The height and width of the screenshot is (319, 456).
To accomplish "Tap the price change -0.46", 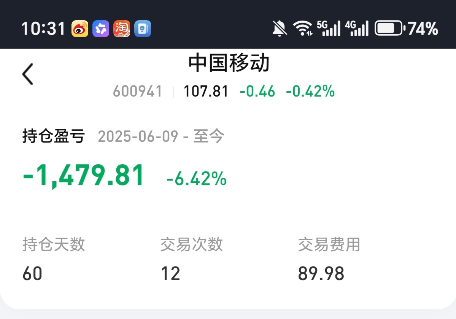I will point(257,91).
